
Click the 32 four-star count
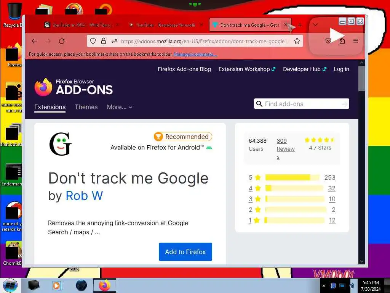coord(332,188)
